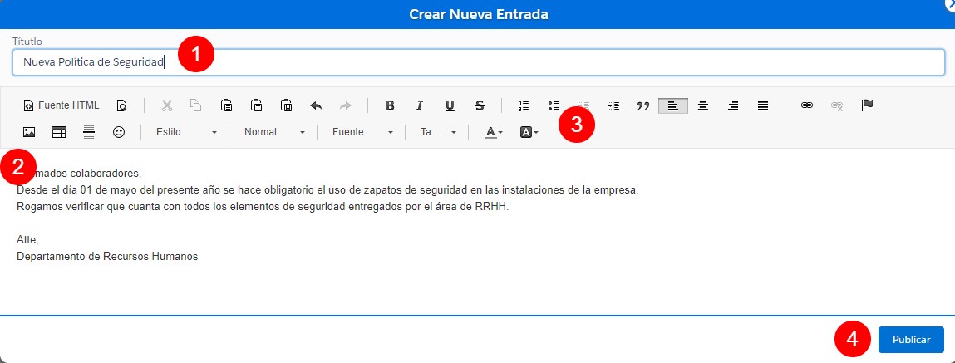Insert an anchor with flag icon
Screen dimensions: 955x363
point(867,105)
